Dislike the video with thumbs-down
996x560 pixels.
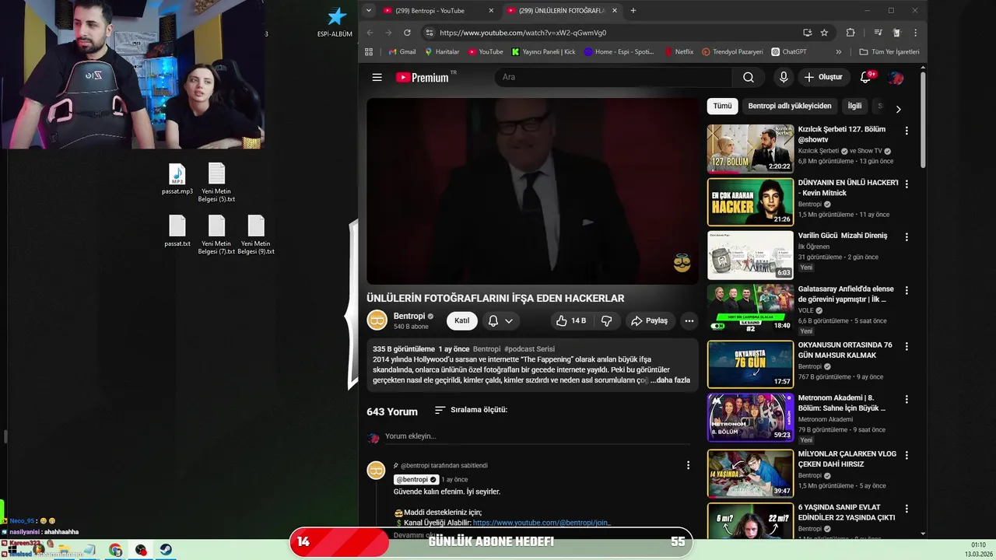pos(607,320)
